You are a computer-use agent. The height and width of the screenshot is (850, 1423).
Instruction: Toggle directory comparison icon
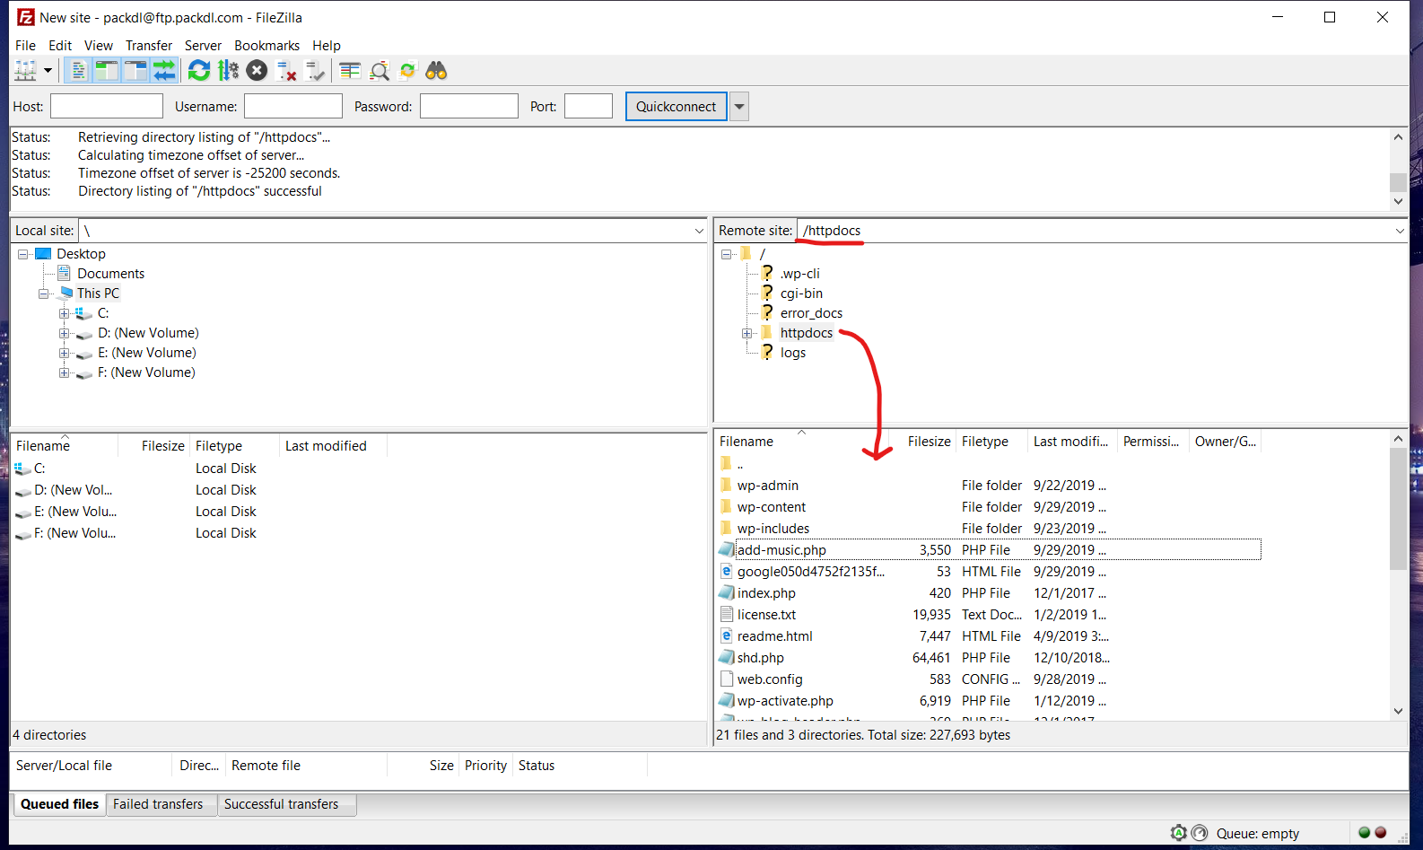(380, 71)
